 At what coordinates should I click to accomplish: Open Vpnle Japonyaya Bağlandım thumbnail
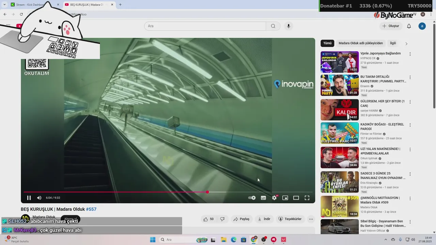pos(340,62)
